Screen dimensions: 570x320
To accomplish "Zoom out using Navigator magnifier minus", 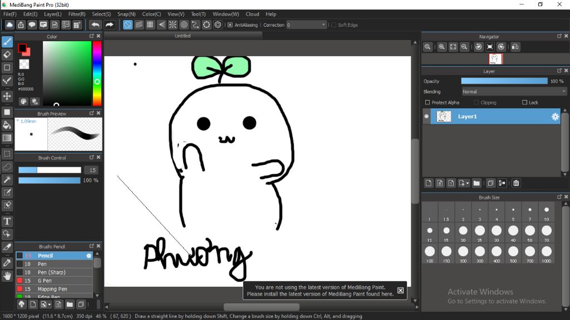I will (x=464, y=47).
